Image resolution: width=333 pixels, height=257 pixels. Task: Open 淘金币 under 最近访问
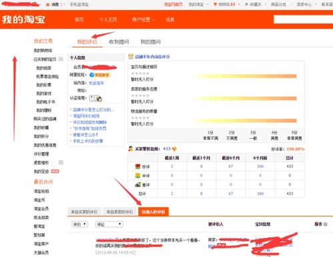click(x=39, y=200)
